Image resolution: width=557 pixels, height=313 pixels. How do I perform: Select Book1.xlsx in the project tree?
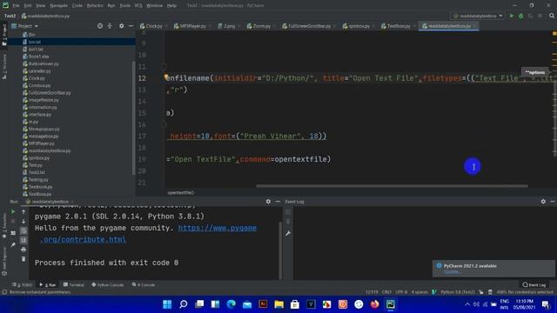click(x=38, y=57)
